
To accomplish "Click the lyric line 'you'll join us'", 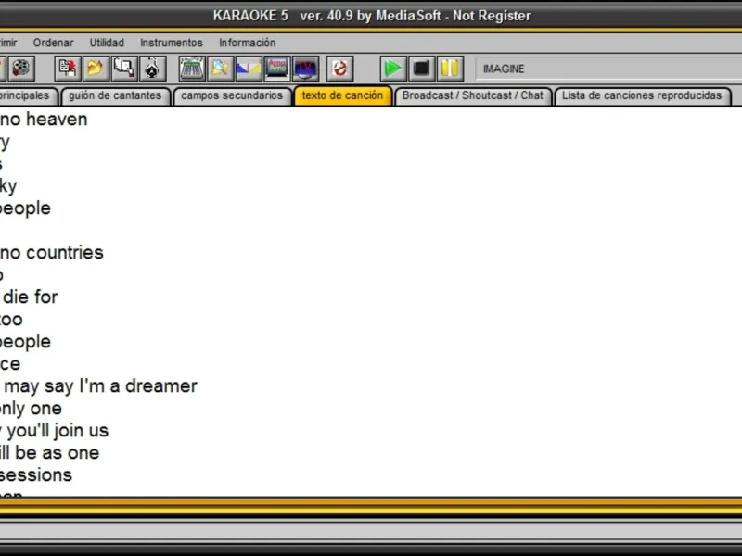I will pyautogui.click(x=58, y=431).
